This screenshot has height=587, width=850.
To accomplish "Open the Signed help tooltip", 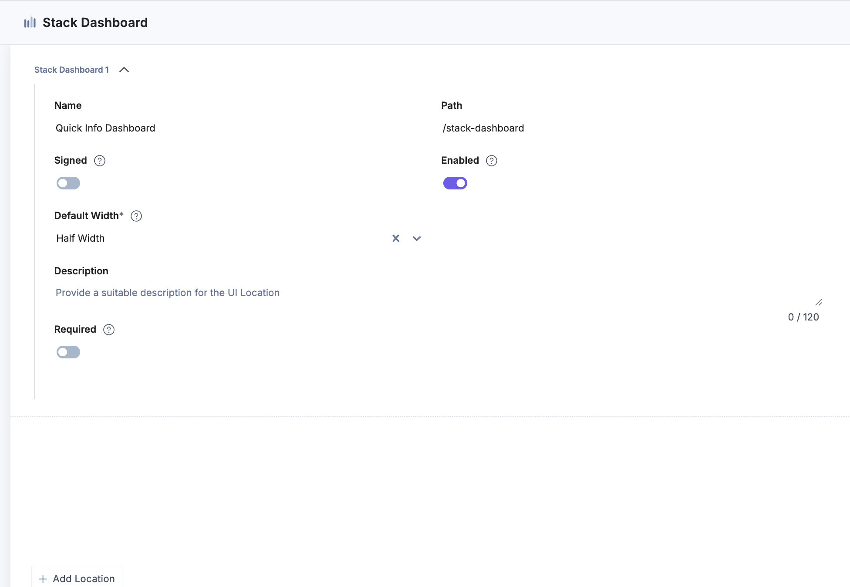I will click(x=99, y=161).
